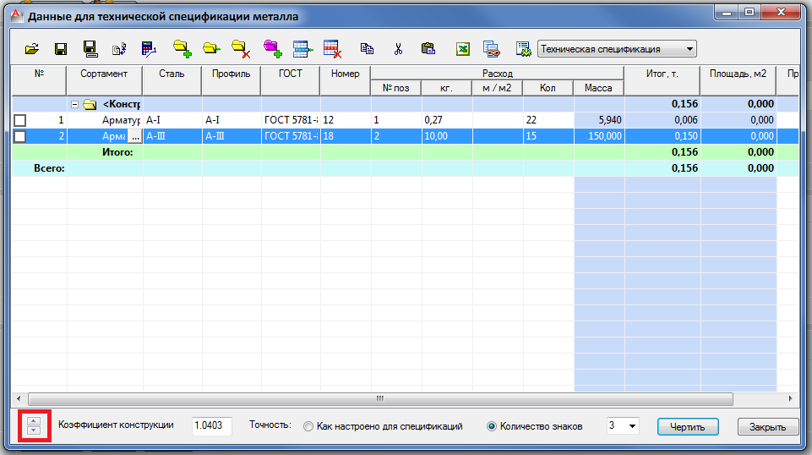The width and height of the screenshot is (812, 455).
Task: Choose 'Количество знаков' radio button
Action: (x=492, y=426)
